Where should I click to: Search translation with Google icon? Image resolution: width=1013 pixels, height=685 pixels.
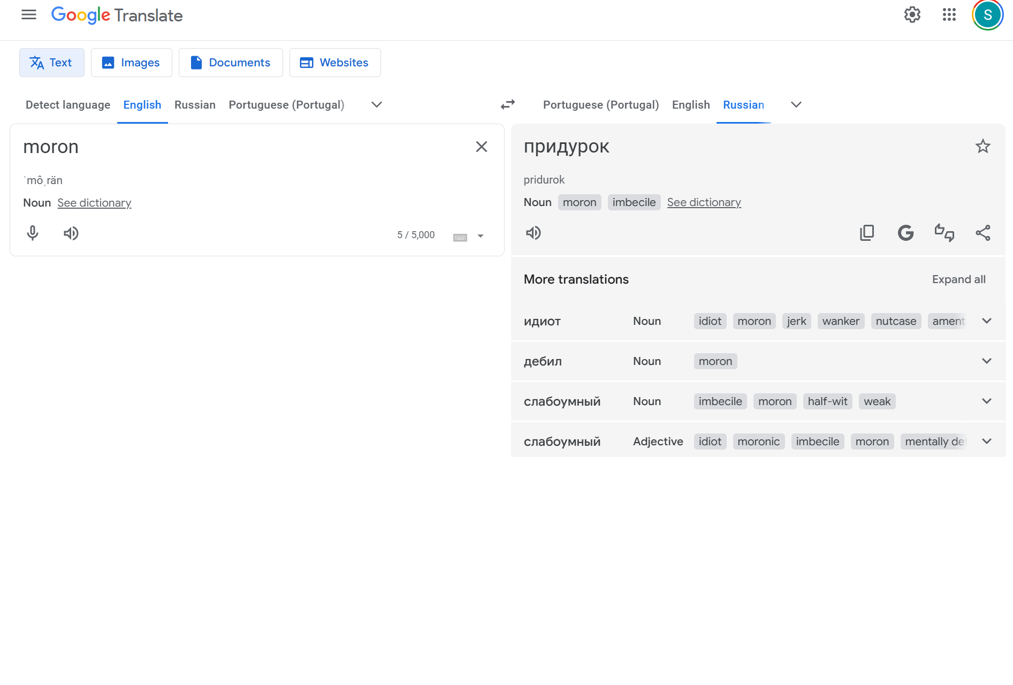(905, 233)
